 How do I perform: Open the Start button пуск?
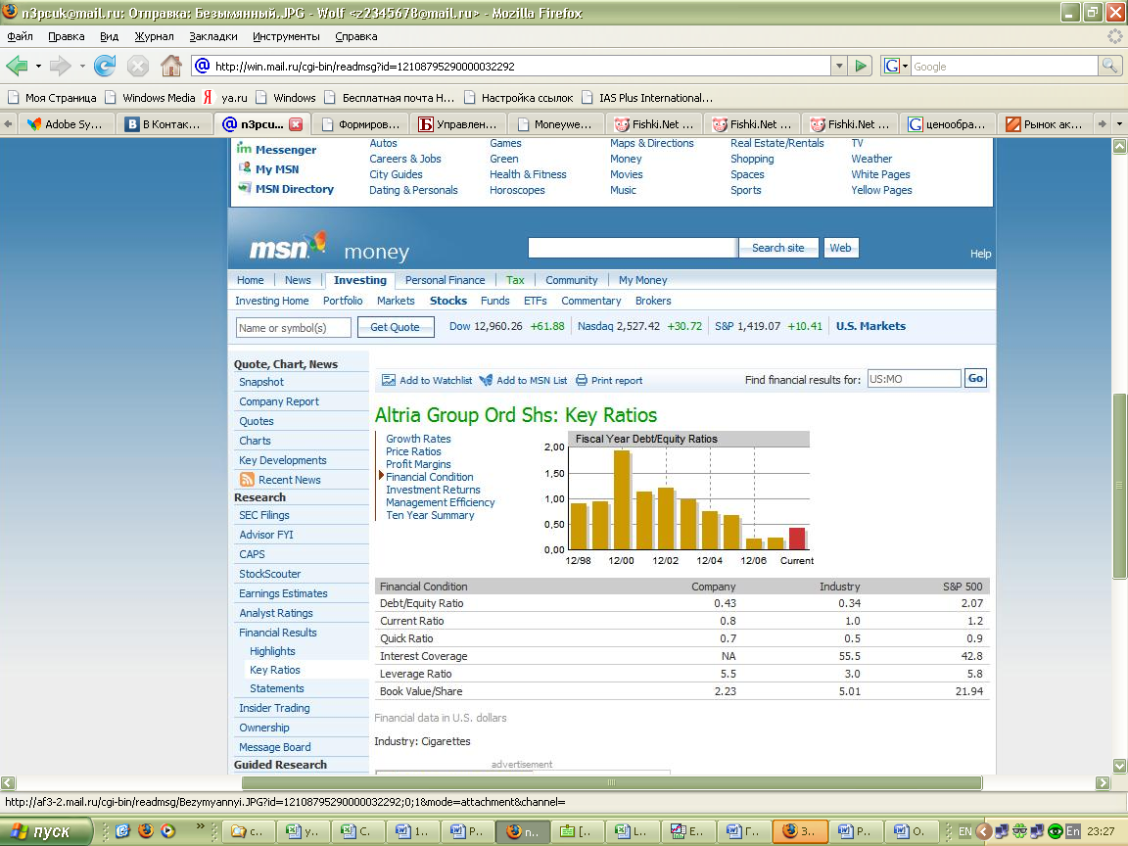46,831
